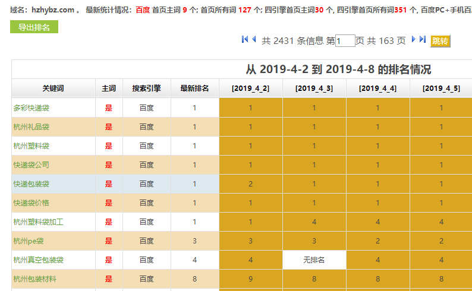
Task: Click the 快递袋价格 keyword link
Action: coord(32,203)
